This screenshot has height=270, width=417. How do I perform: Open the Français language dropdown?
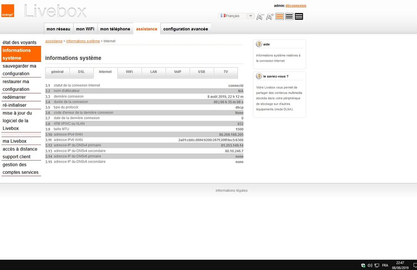(x=236, y=16)
